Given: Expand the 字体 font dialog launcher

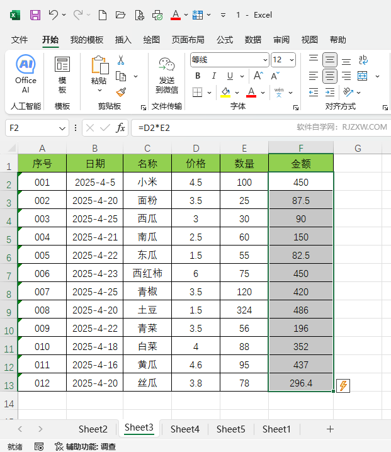Looking at the screenshot, I should click(x=295, y=108).
